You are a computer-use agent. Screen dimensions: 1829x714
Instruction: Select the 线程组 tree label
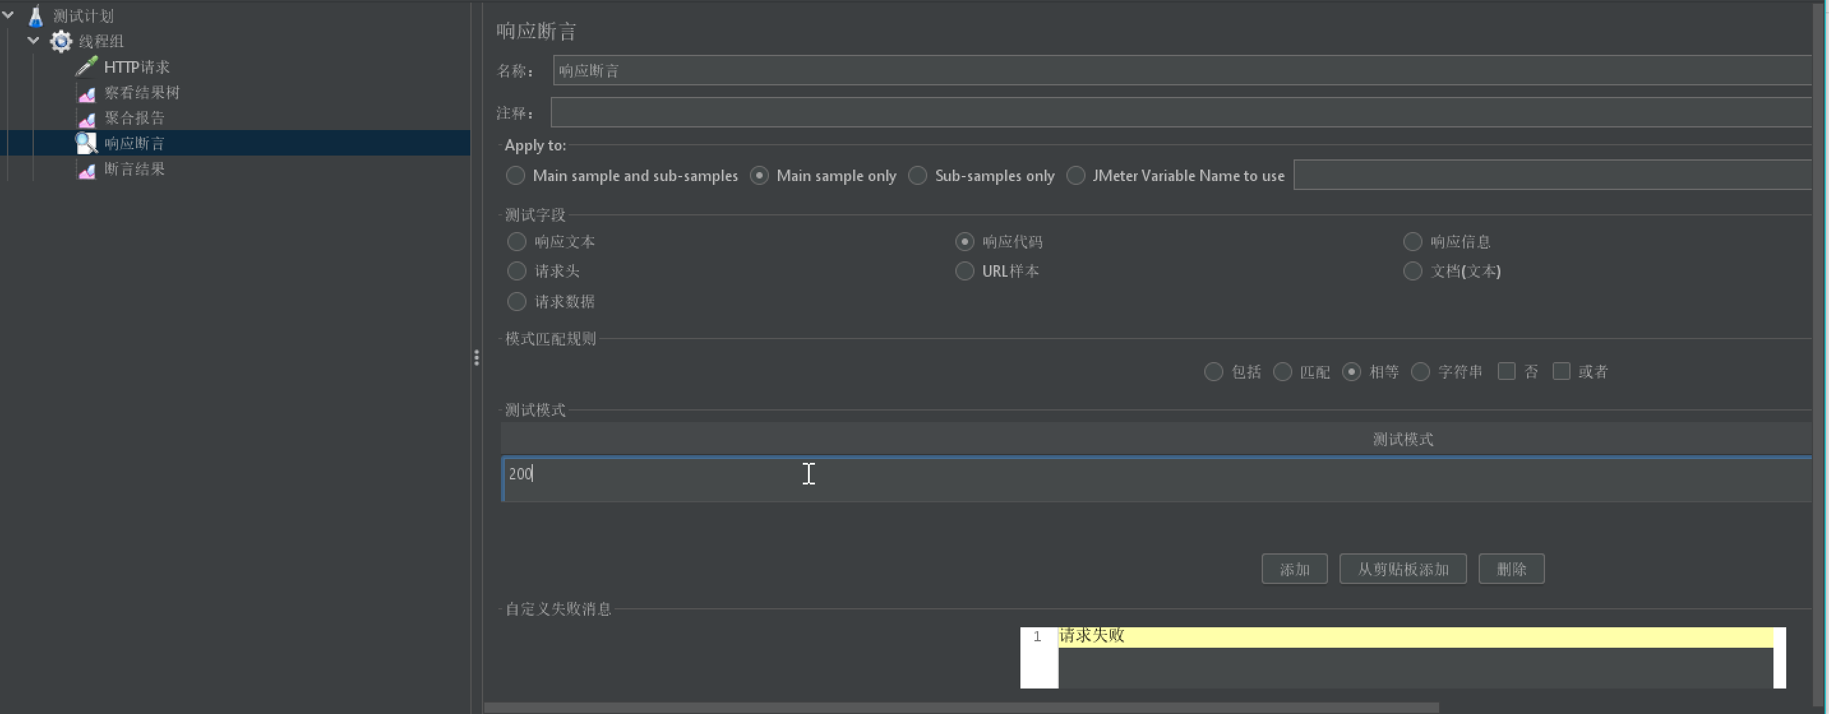point(101,41)
